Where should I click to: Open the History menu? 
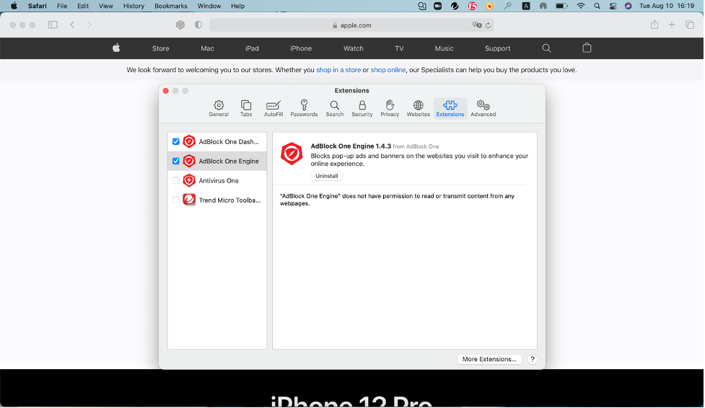(133, 6)
